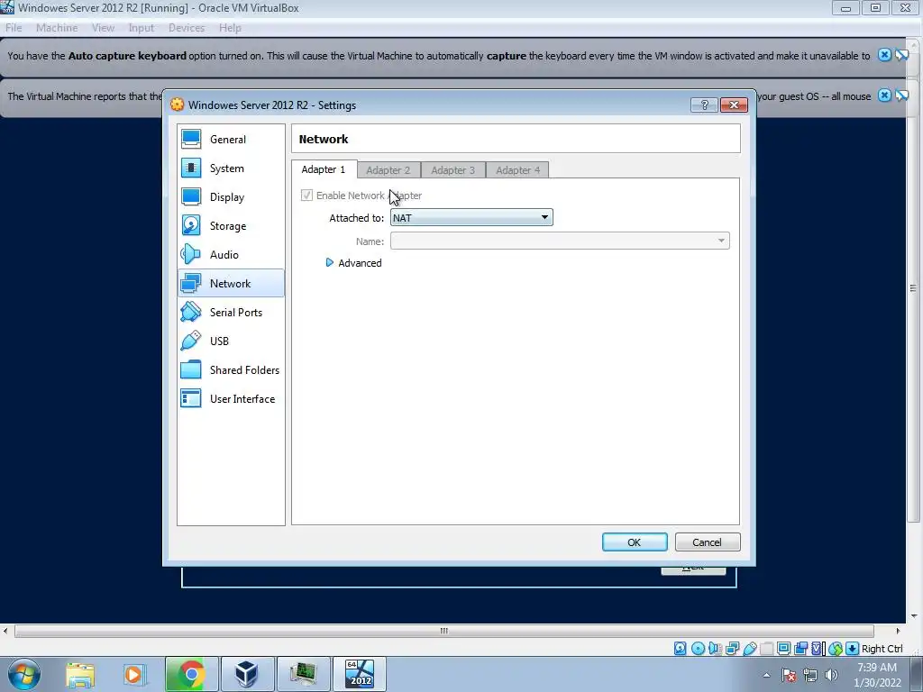This screenshot has height=692, width=923.
Task: Click optical disc status bar icon
Action: coord(698,649)
